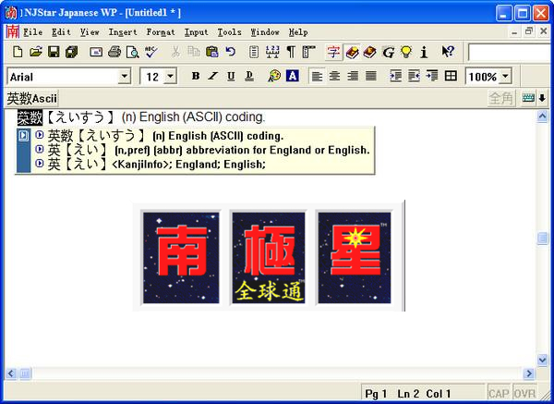Screen dimensions: 554x404
Task: Toggle the OVR overwrite indicator in status bar
Action: coord(525,394)
